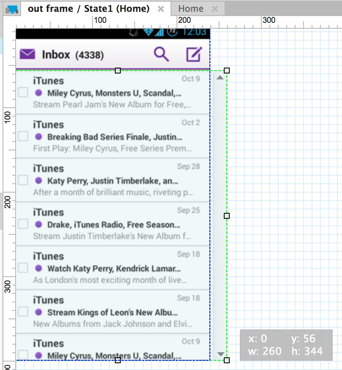Click the dynamic panel icon beside tab title
Screen dimensions: 342x370
coord(12,9)
